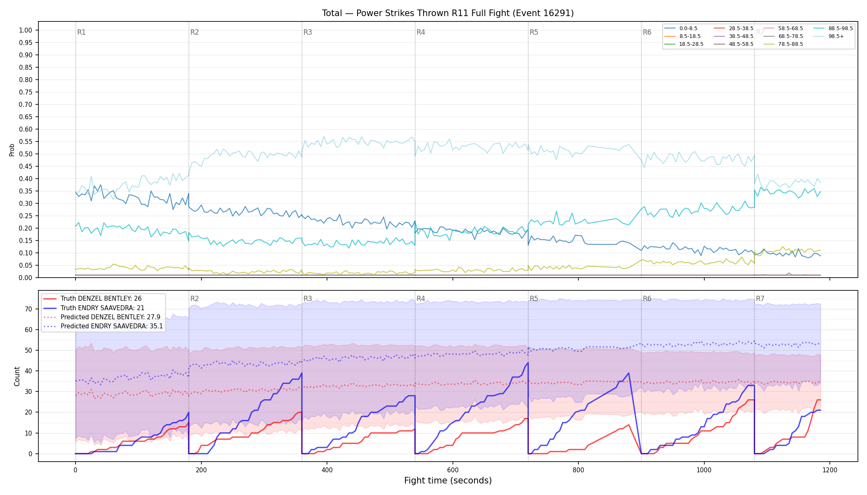Click the '1200' tick on the time axis
This screenshot has width=867, height=495.
click(830, 470)
